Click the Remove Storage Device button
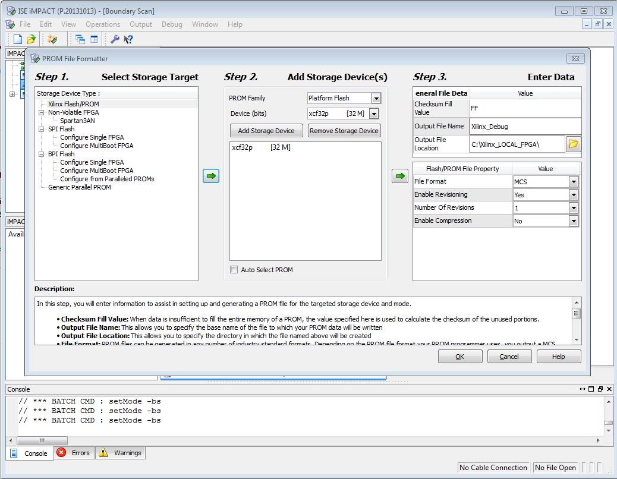617x479 pixels. [344, 131]
